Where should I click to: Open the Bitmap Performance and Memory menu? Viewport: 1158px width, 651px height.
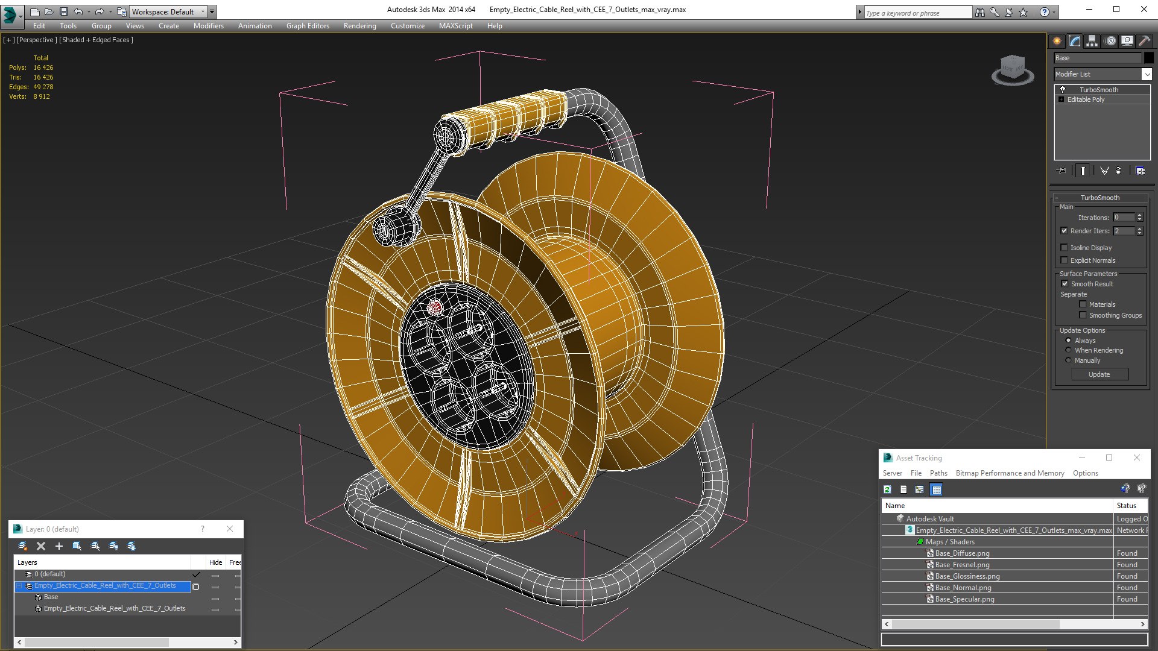pos(1010,473)
